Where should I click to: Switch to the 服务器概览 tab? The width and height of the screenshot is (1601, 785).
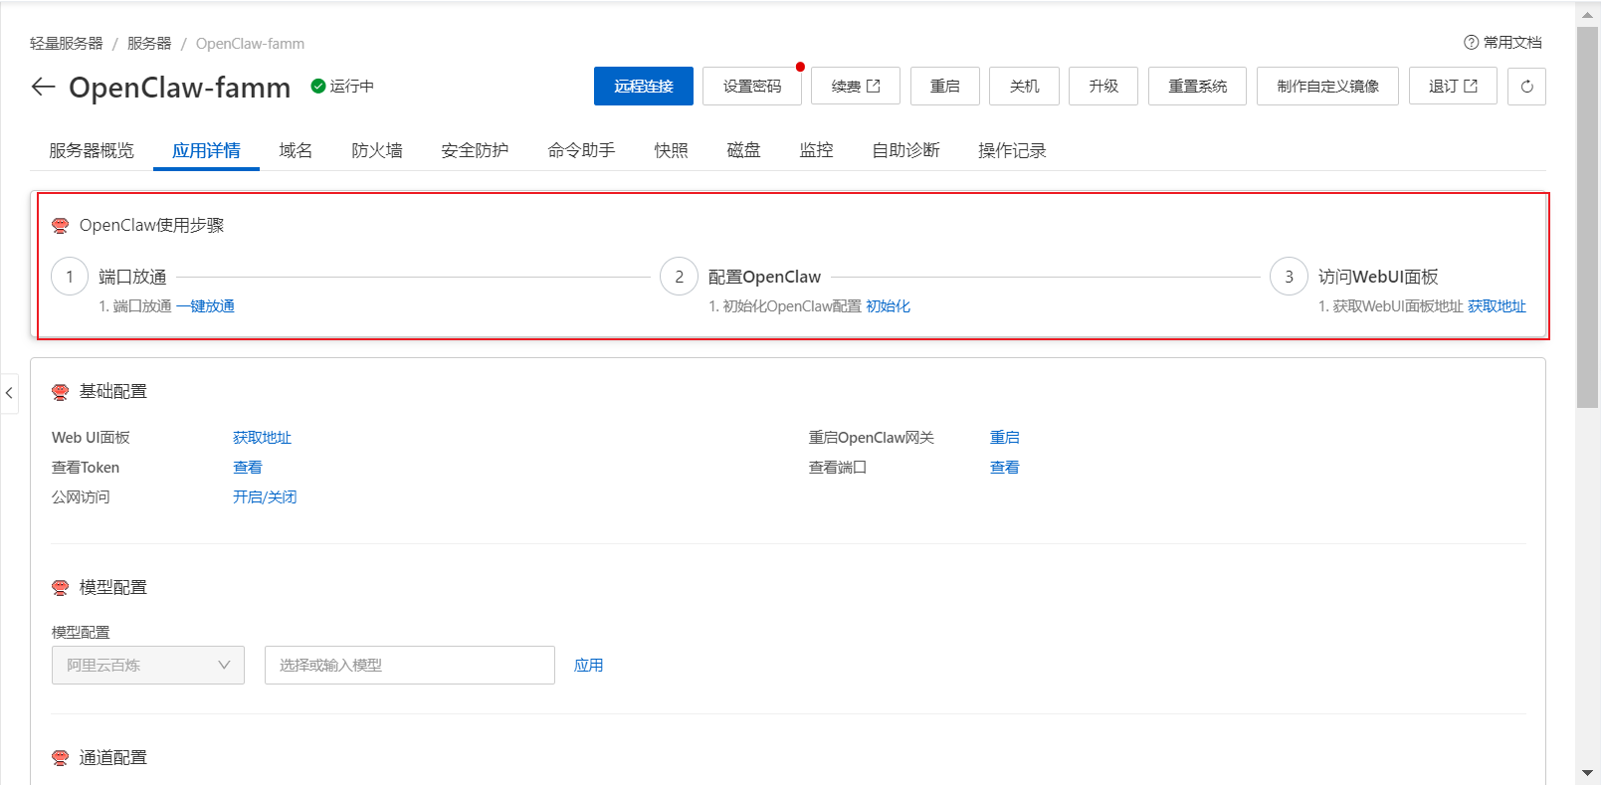(x=92, y=150)
